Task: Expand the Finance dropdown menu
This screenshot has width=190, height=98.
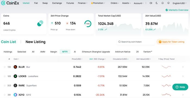Action: 83,3
